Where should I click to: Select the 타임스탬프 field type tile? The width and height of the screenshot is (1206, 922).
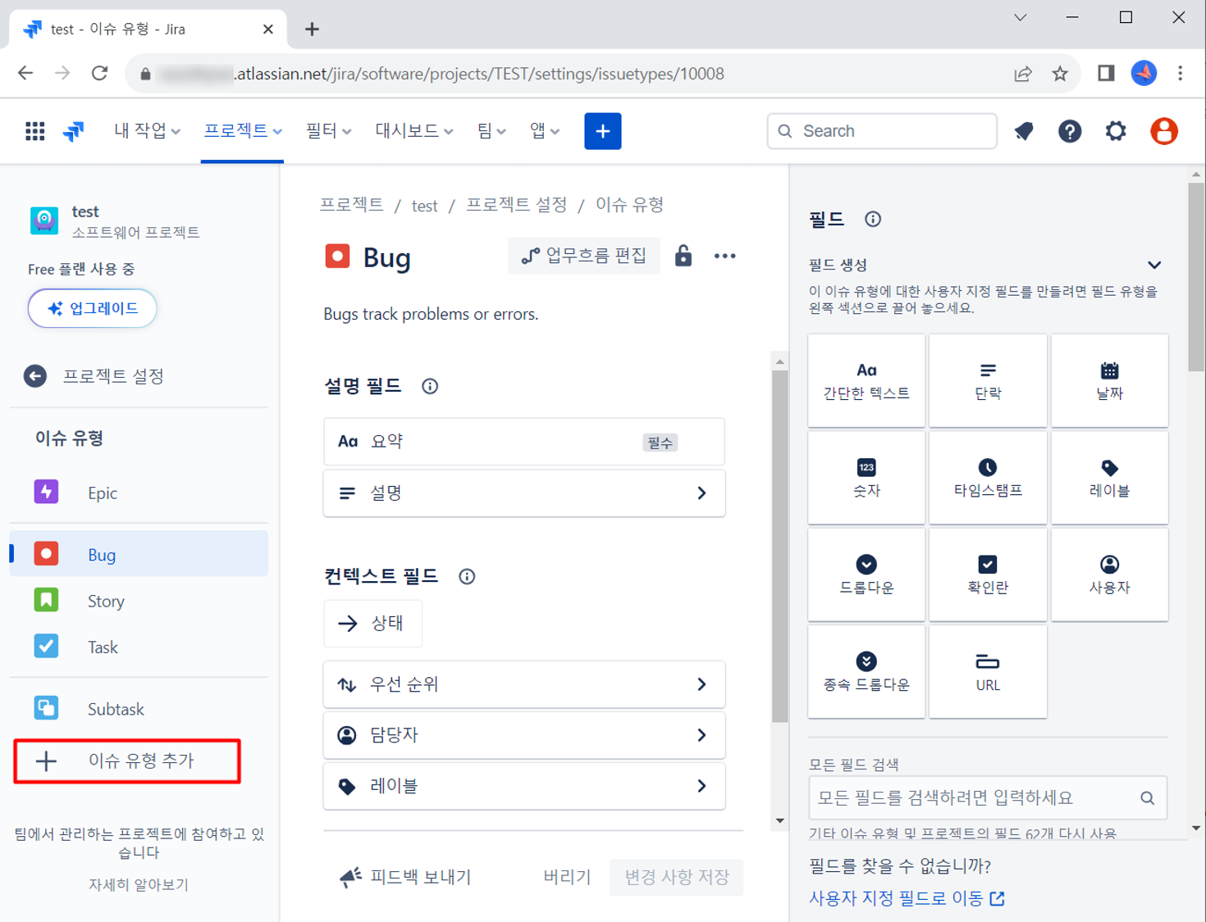[988, 478]
